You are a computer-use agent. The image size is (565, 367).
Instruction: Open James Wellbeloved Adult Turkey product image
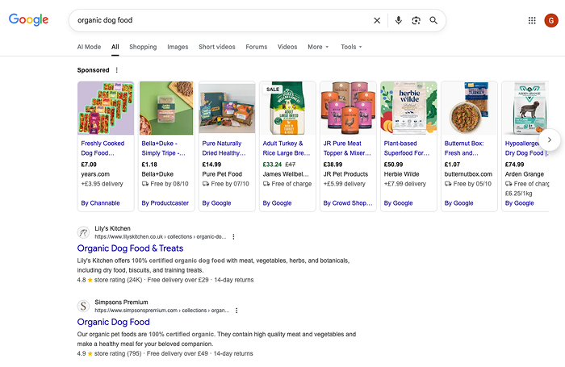pos(287,108)
